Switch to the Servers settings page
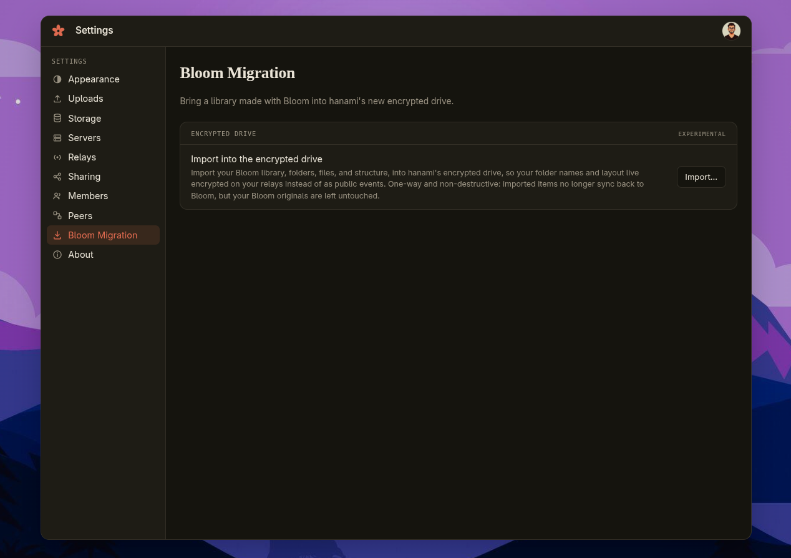Image resolution: width=791 pixels, height=558 pixels. coord(103,138)
